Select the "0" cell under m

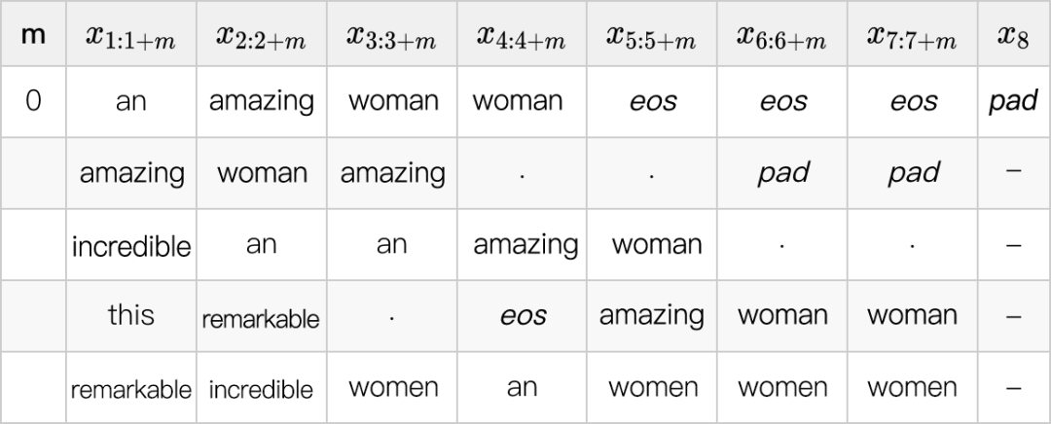coord(33,101)
